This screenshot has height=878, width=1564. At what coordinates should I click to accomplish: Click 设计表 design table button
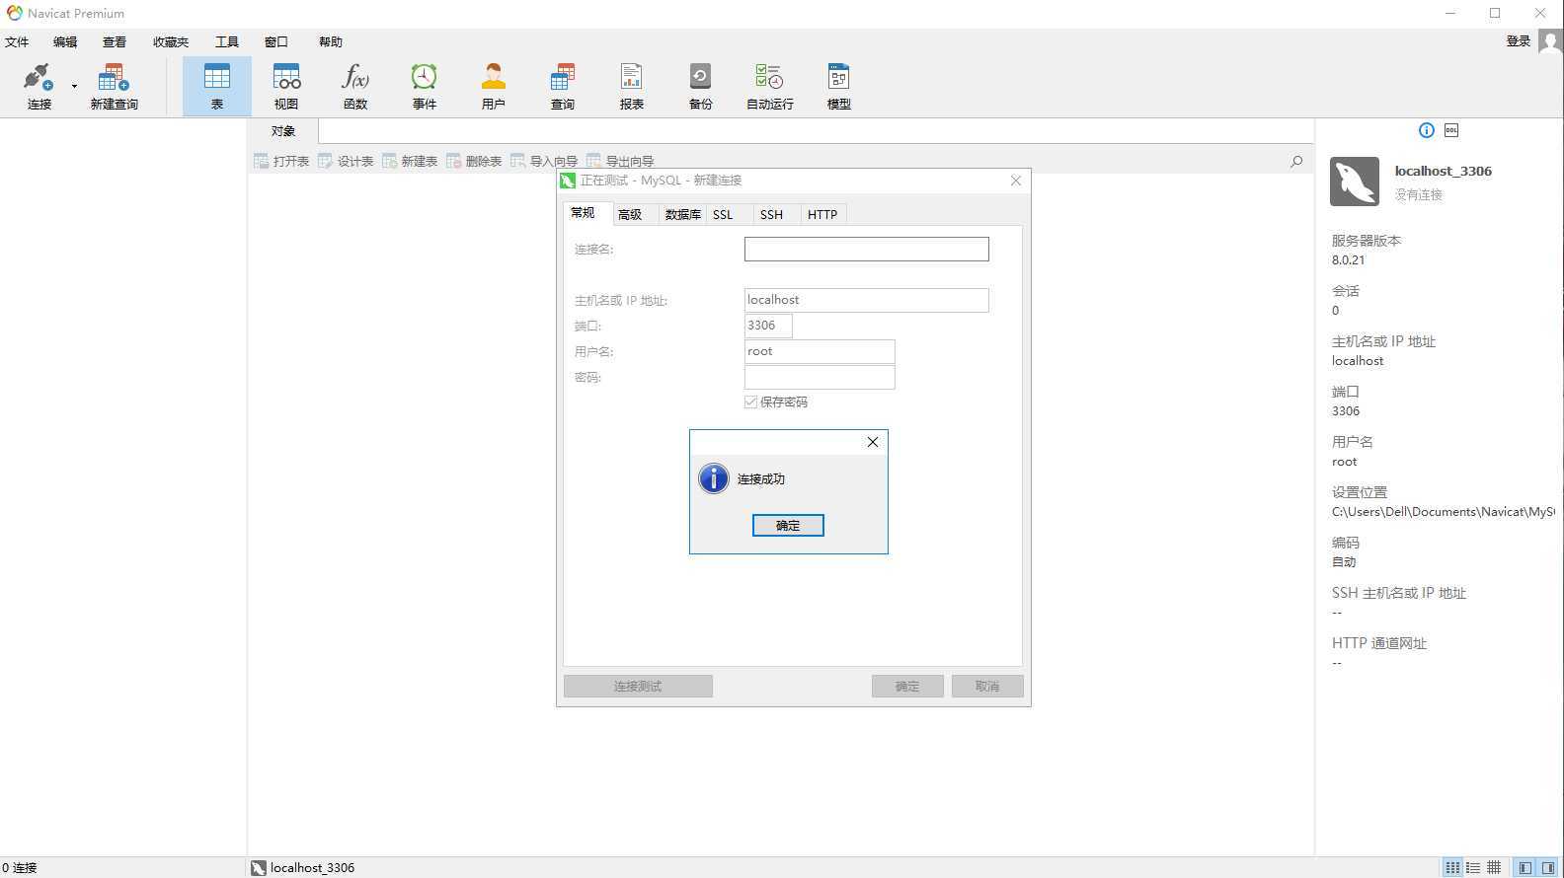[x=346, y=161]
